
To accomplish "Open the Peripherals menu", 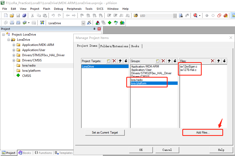I will (74, 9).
